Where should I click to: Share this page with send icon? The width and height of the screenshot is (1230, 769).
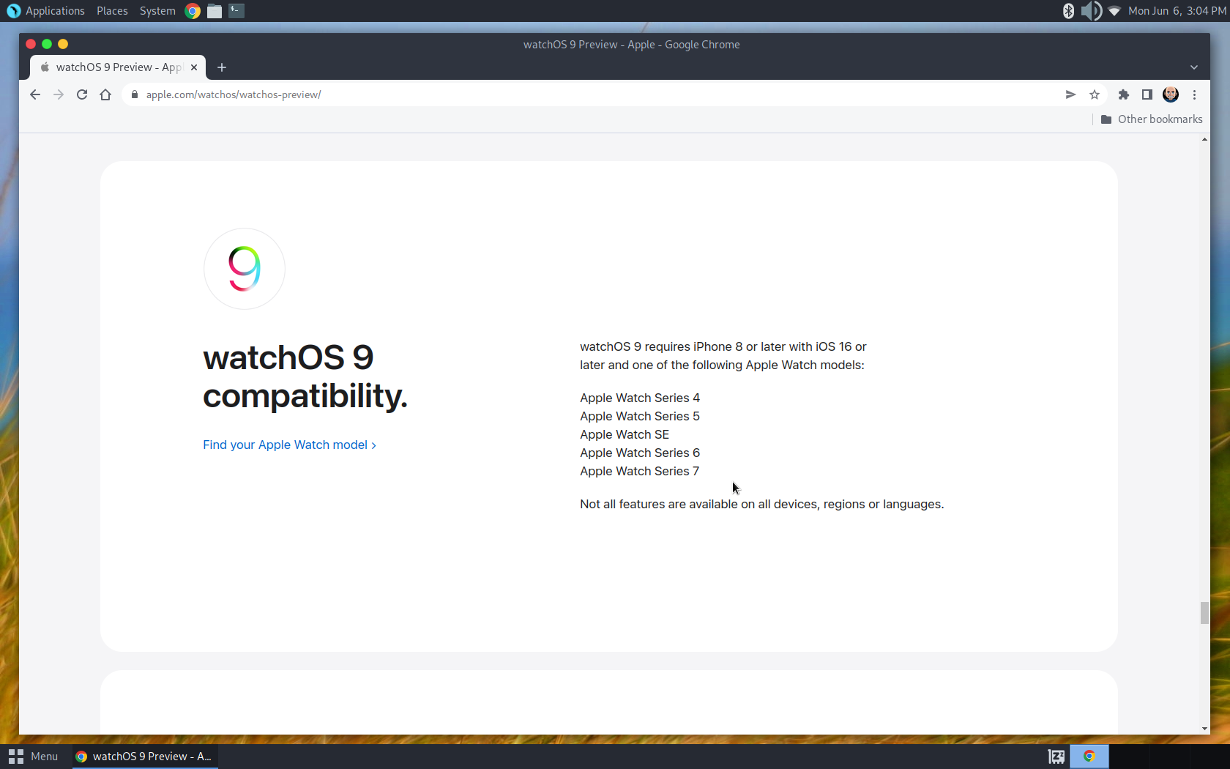[x=1070, y=94]
